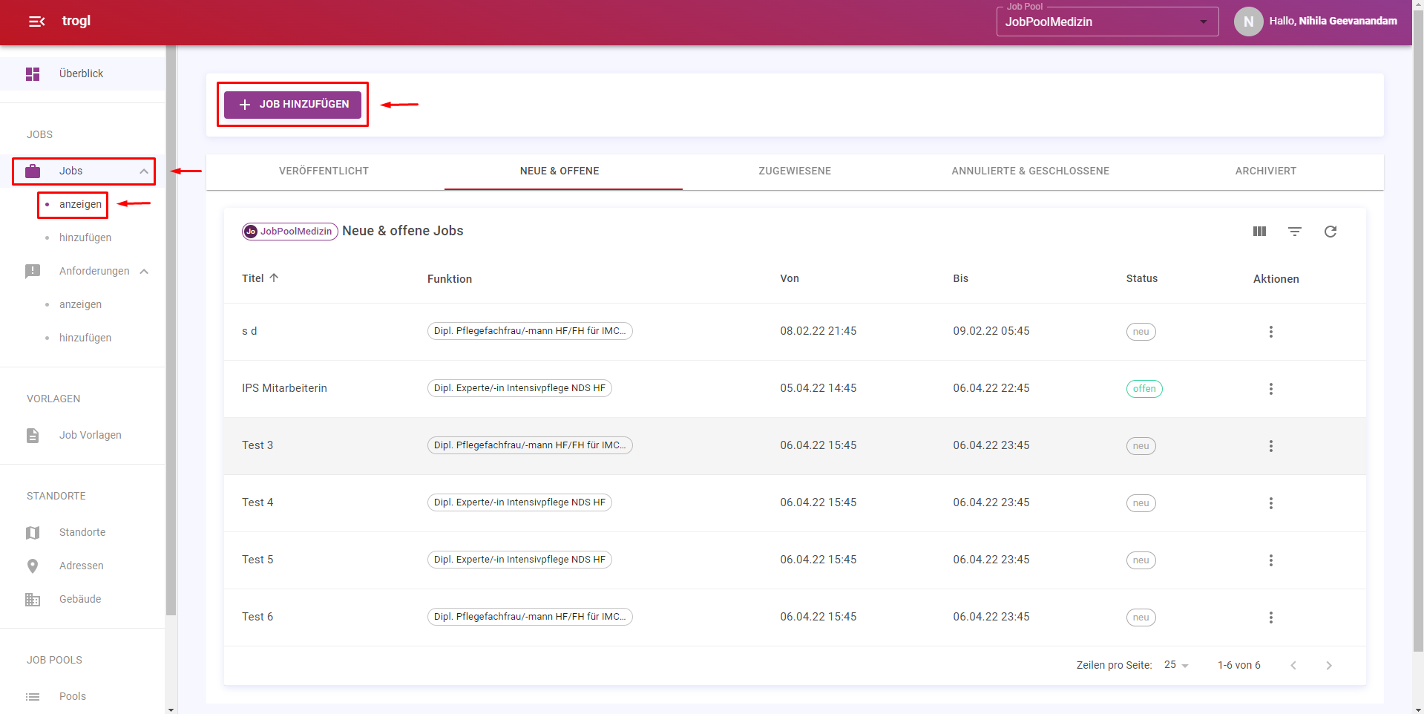Collapse the sidebar with the hamburger menu icon
The height and width of the screenshot is (714, 1424).
click(x=36, y=22)
